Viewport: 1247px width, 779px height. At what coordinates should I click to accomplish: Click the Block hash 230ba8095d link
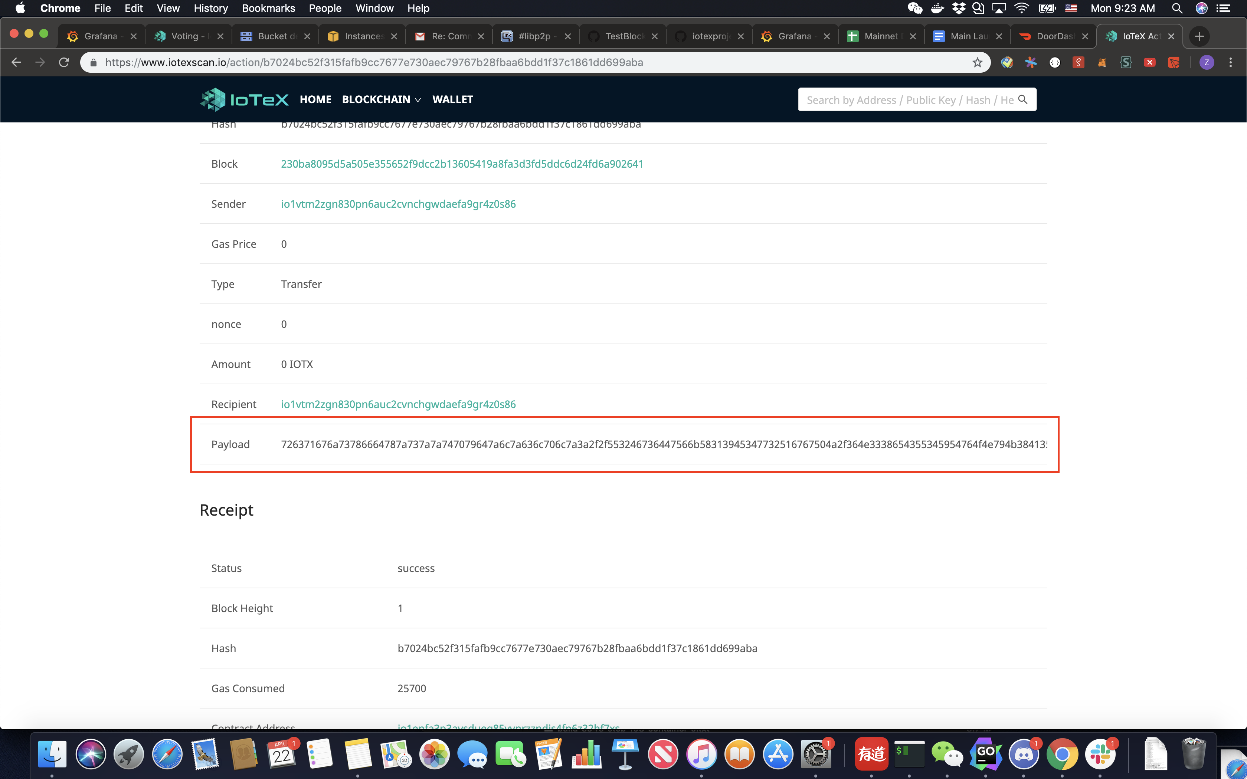pyautogui.click(x=462, y=163)
